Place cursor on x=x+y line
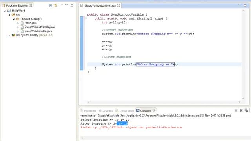251x141 pixels. tap(107, 42)
